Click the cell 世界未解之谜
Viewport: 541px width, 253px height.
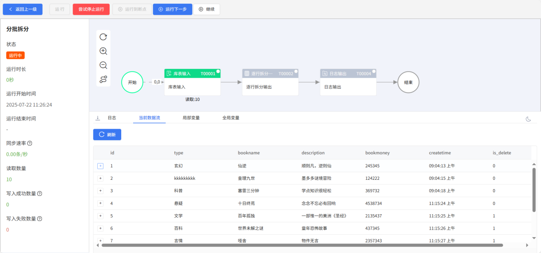pyautogui.click(x=250, y=228)
